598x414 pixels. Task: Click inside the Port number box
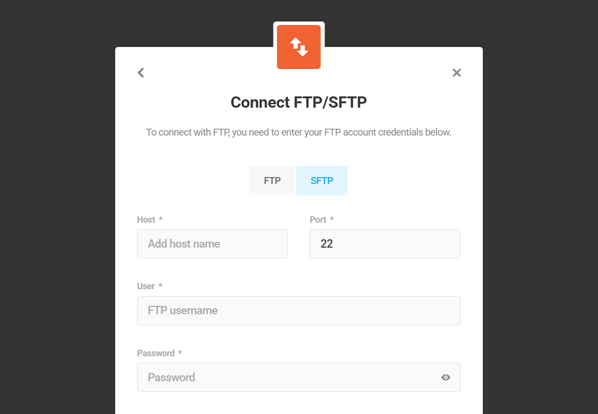(x=385, y=243)
